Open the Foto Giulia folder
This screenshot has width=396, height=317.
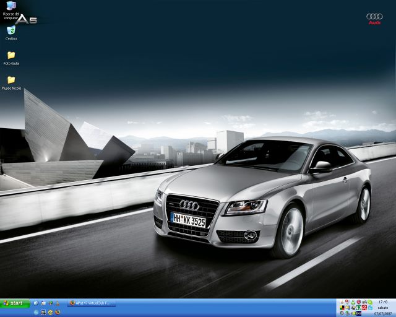pos(11,56)
